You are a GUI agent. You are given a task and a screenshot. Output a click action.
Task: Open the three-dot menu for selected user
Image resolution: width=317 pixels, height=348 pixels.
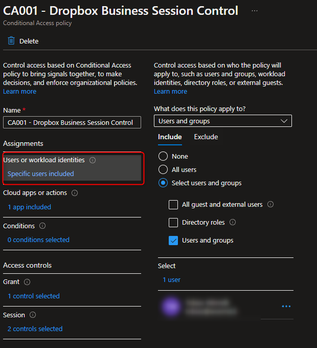(286, 306)
